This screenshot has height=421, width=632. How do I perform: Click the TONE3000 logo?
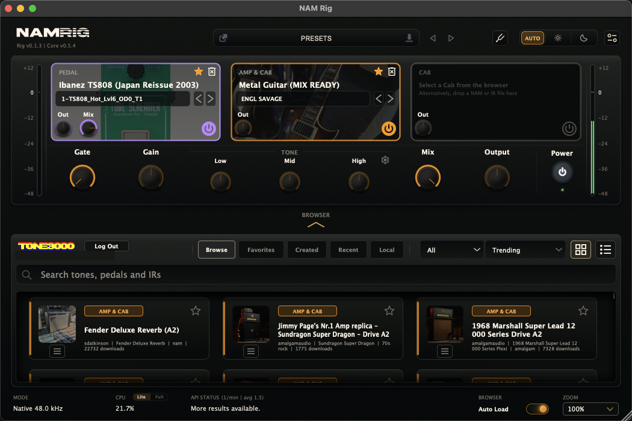coord(46,246)
